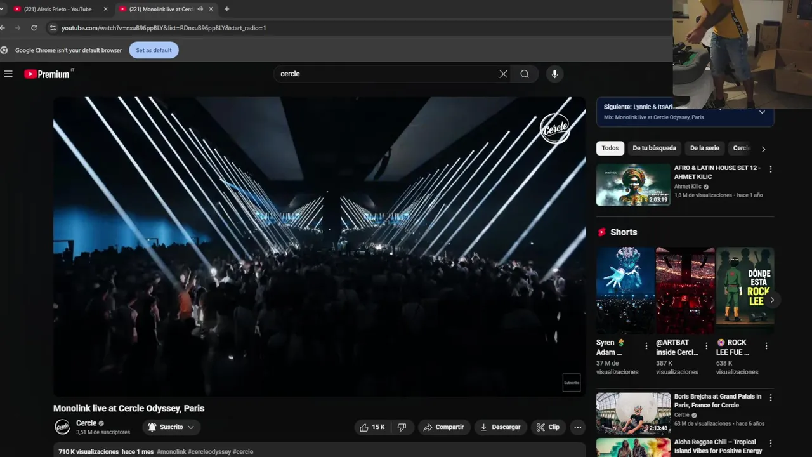Select the Cercle filter chip

741,148
